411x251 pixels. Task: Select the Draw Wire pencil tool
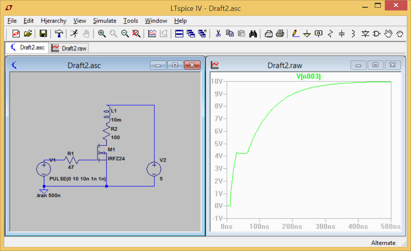295,33
